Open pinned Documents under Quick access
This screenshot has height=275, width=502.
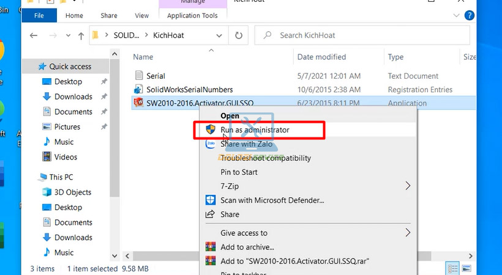point(73,112)
